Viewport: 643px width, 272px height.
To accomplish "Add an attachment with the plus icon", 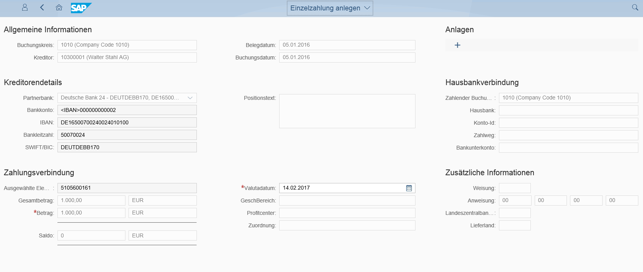I will [457, 45].
